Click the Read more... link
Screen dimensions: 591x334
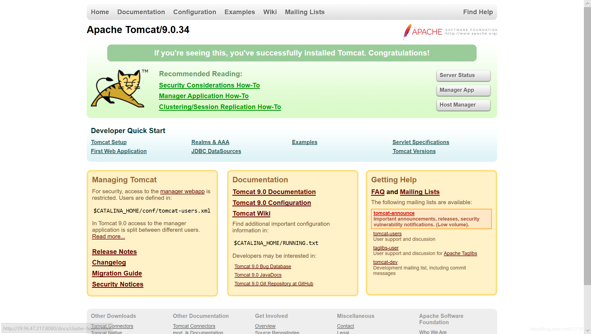pyautogui.click(x=109, y=236)
